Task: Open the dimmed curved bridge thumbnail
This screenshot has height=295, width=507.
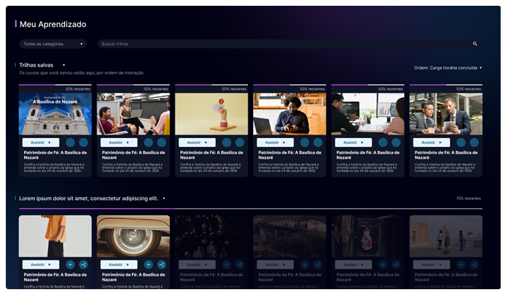Action: [x=289, y=236]
